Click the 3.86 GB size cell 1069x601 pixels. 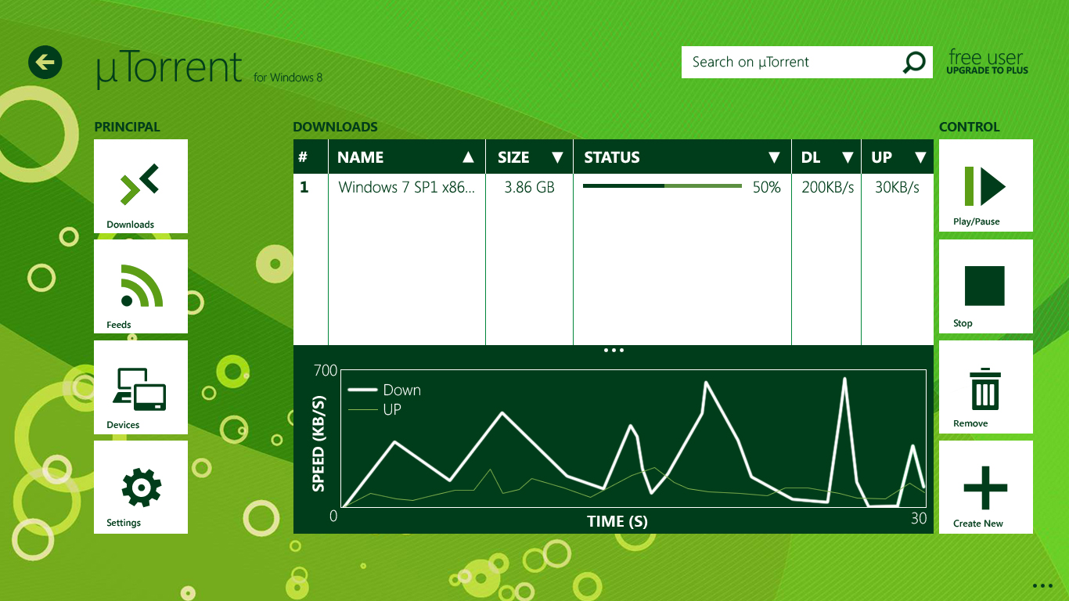pyautogui.click(x=529, y=187)
